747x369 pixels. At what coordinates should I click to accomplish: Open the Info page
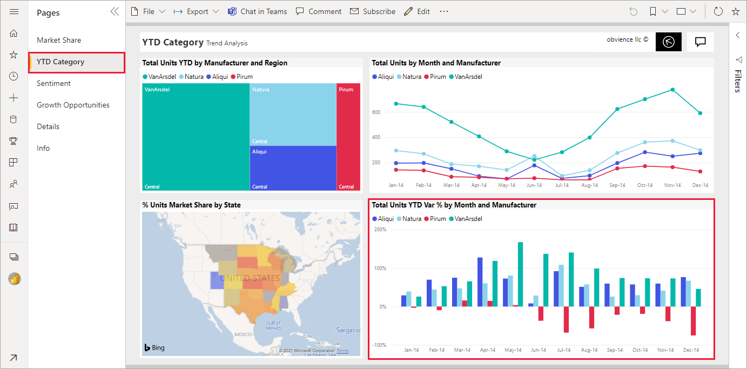pos(43,148)
